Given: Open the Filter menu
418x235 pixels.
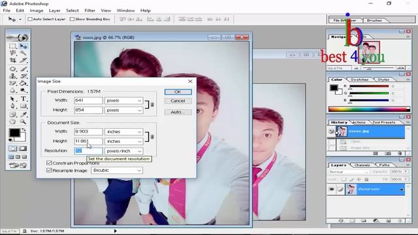Looking at the screenshot, I should [x=90, y=10].
